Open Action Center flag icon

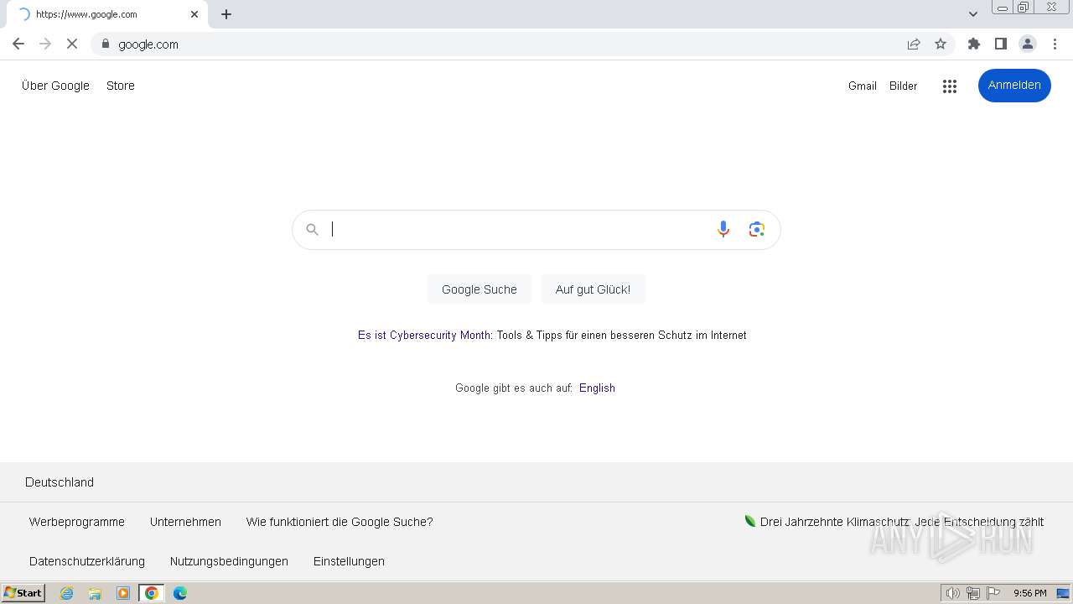[x=993, y=593]
